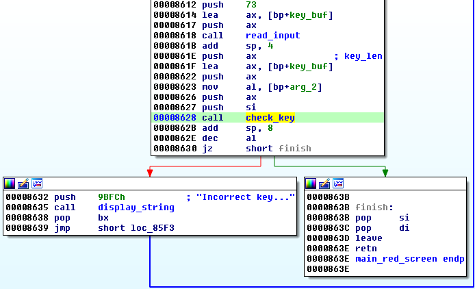
Task: Click the read_input call target
Action: [x=273, y=36]
